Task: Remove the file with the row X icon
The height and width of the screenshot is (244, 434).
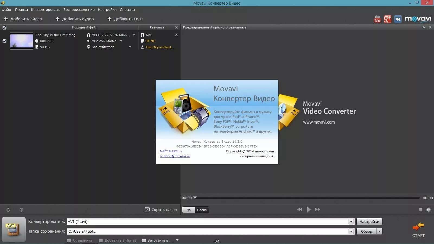Action: click(x=176, y=35)
